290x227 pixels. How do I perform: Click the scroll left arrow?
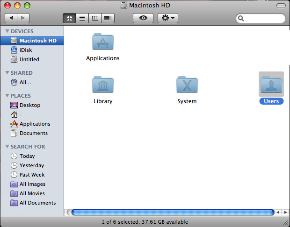[278, 212]
